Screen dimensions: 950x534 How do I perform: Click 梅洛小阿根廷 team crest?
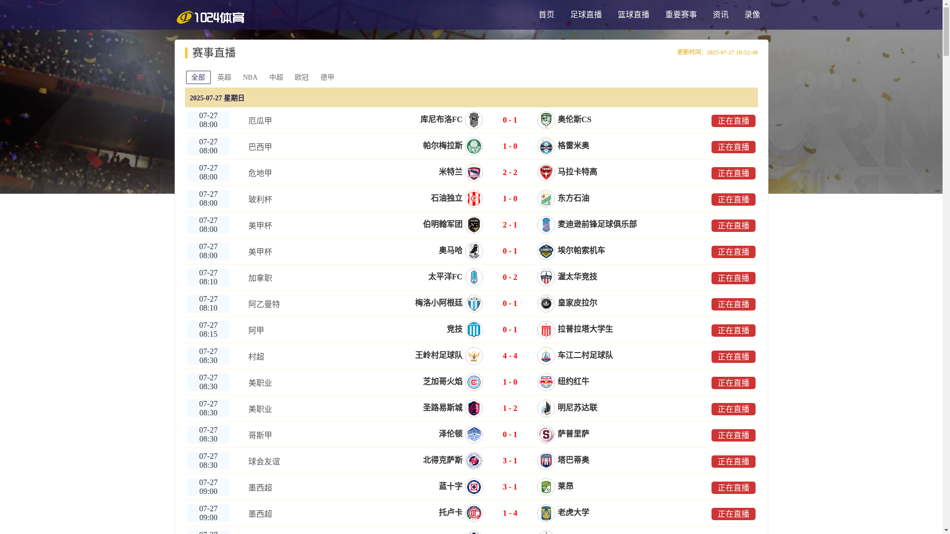(474, 304)
